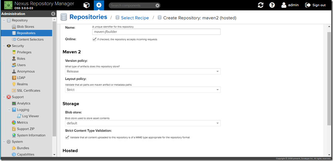Viewport: 333px width, 161px height.
Task: Open Security section label in tree
Action: pyautogui.click(x=18, y=46)
